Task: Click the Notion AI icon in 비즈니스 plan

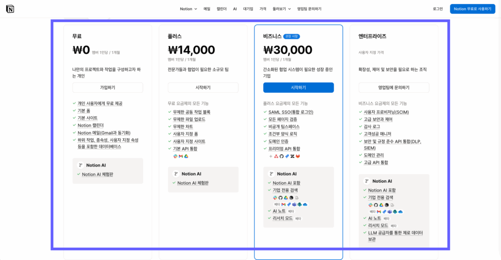Action: click(271, 174)
